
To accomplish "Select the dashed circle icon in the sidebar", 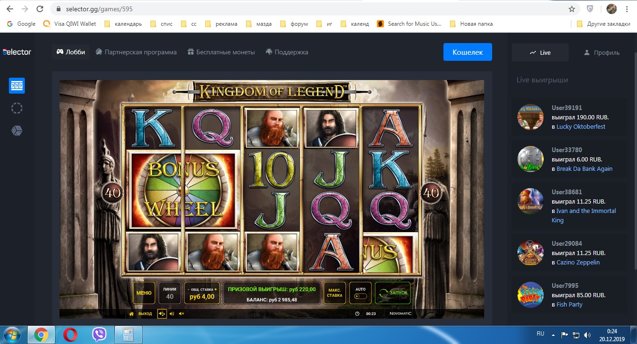I will (x=17, y=108).
